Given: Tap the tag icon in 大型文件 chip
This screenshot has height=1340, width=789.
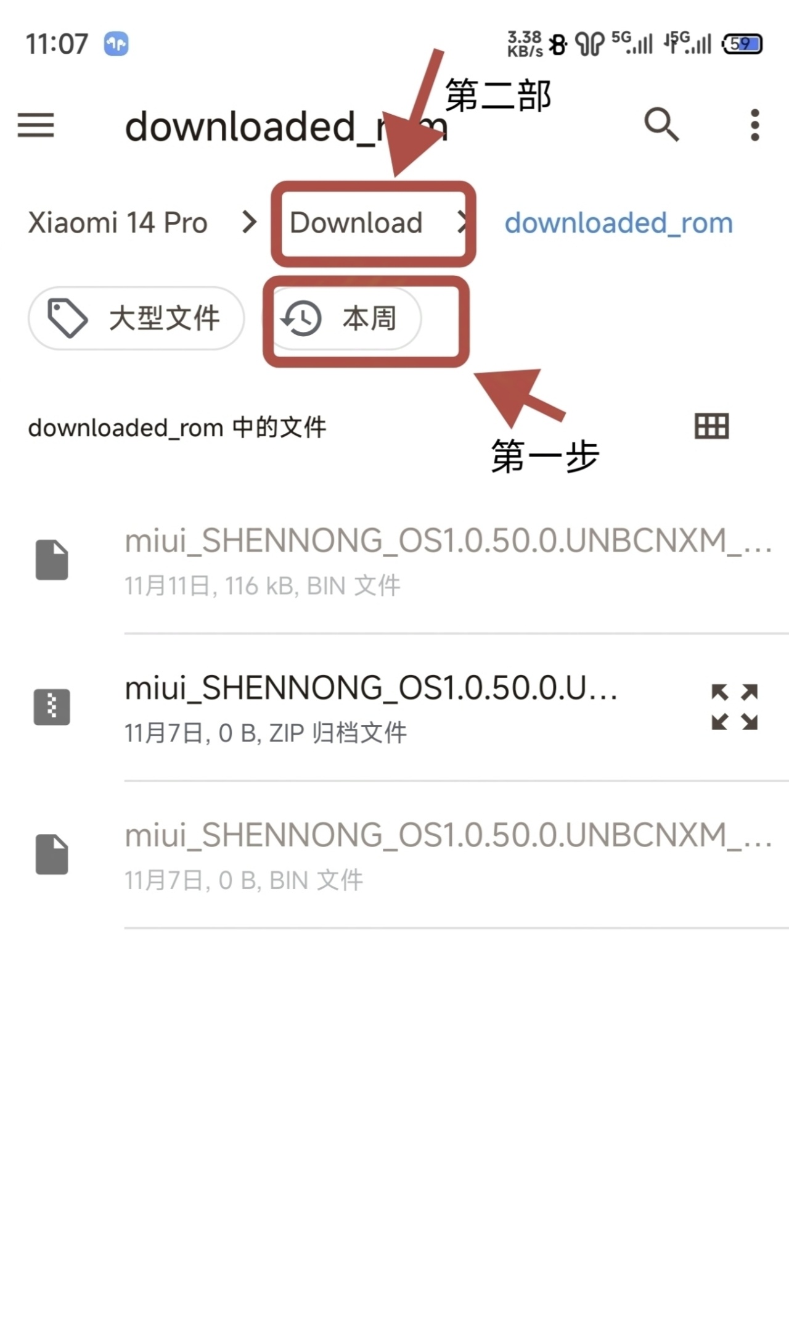Looking at the screenshot, I should 68,318.
